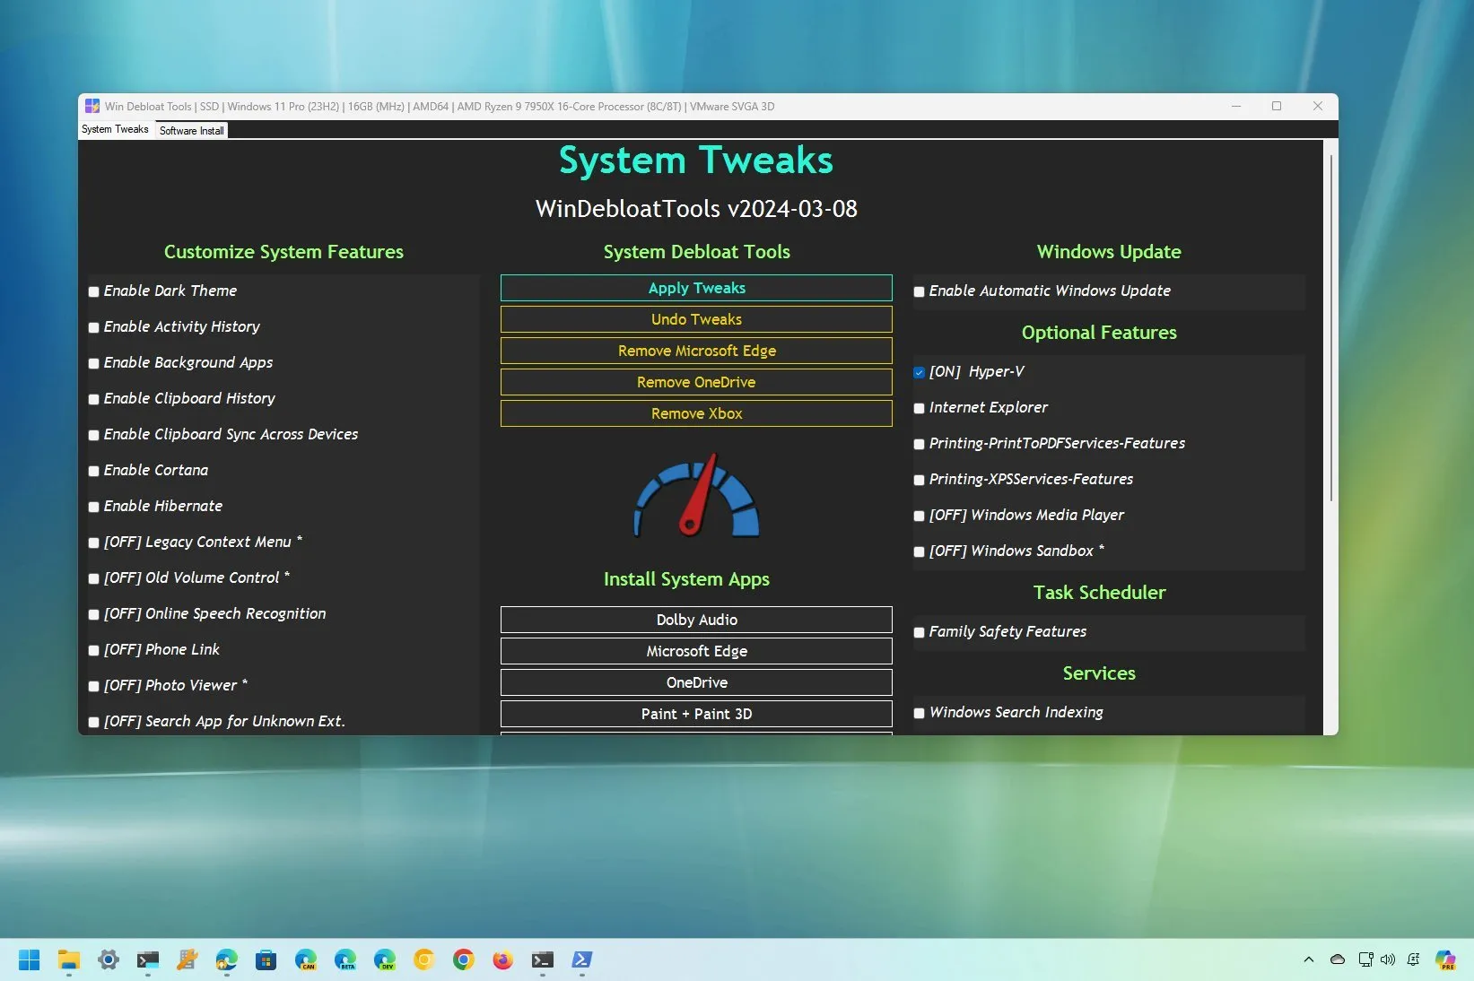Tick the [OFF] Photo Viewer checkbox
This screenshot has height=981, width=1474.
(x=93, y=686)
